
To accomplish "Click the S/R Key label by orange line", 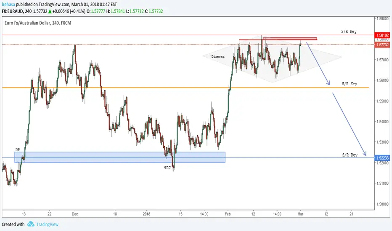I will click(x=350, y=84).
